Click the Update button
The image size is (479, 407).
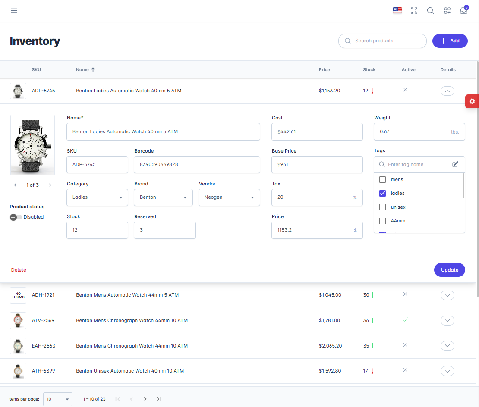[449, 270]
